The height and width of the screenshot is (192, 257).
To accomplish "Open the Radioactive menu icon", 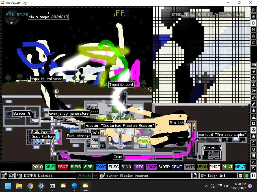I will click(x=253, y=130).
